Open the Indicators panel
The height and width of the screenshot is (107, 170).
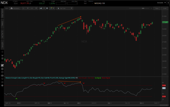click(x=15, y=8)
